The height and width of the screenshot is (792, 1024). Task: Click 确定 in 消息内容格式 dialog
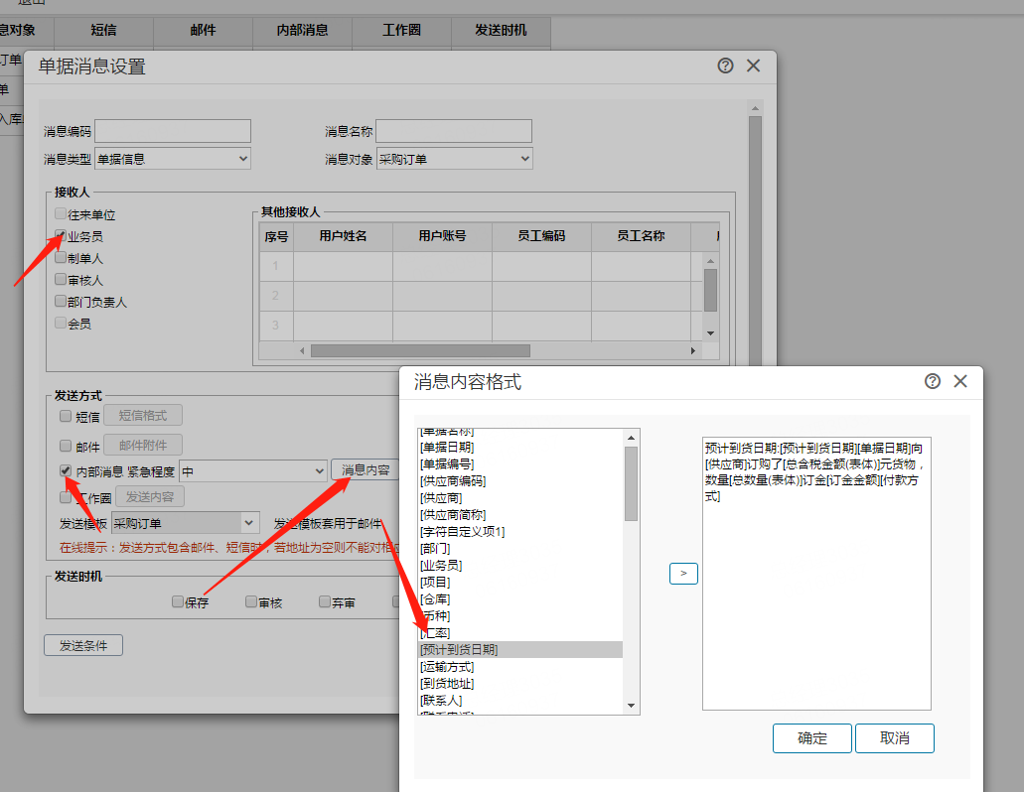coord(812,737)
